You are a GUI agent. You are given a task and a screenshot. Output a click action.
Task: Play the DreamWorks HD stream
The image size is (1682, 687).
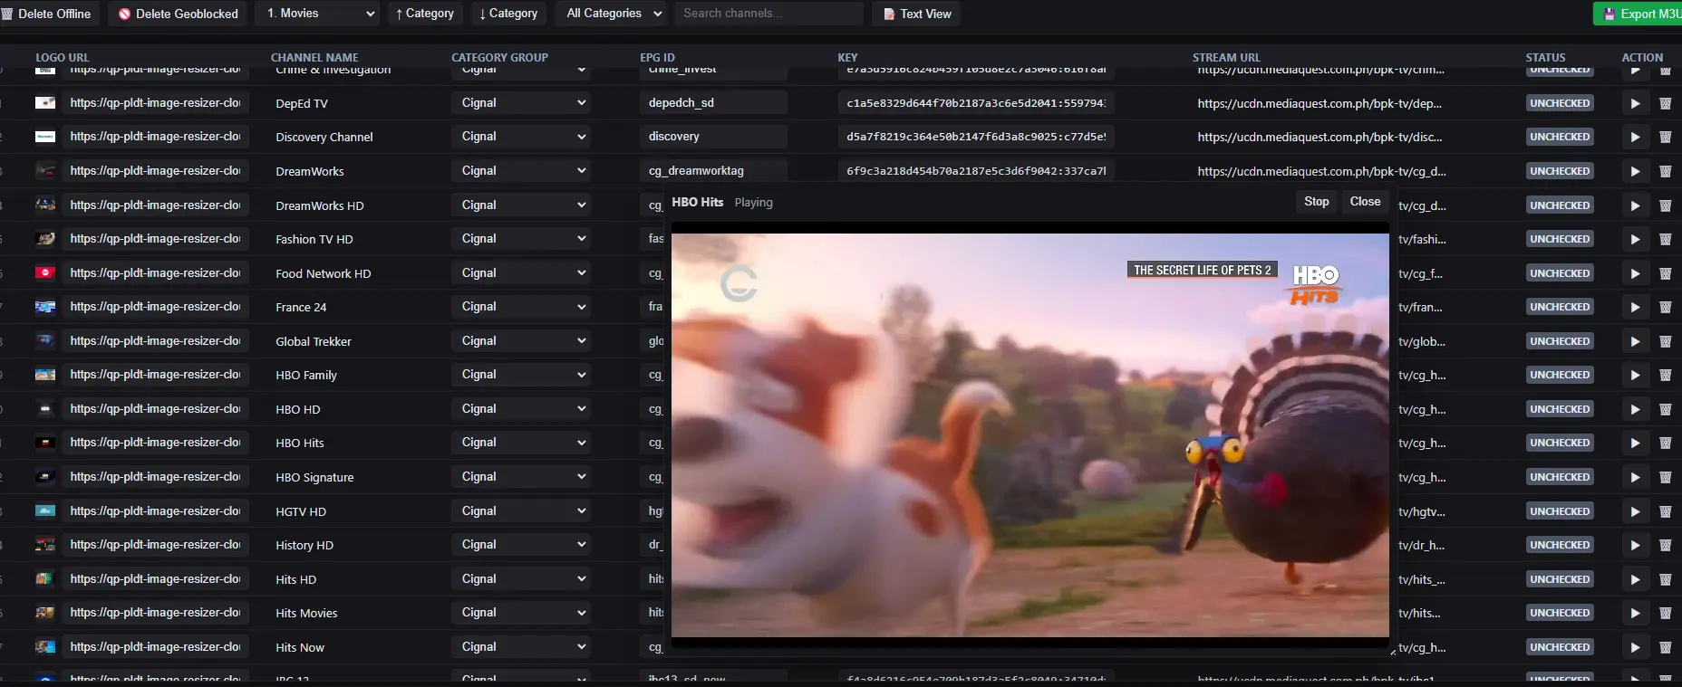coord(1635,205)
